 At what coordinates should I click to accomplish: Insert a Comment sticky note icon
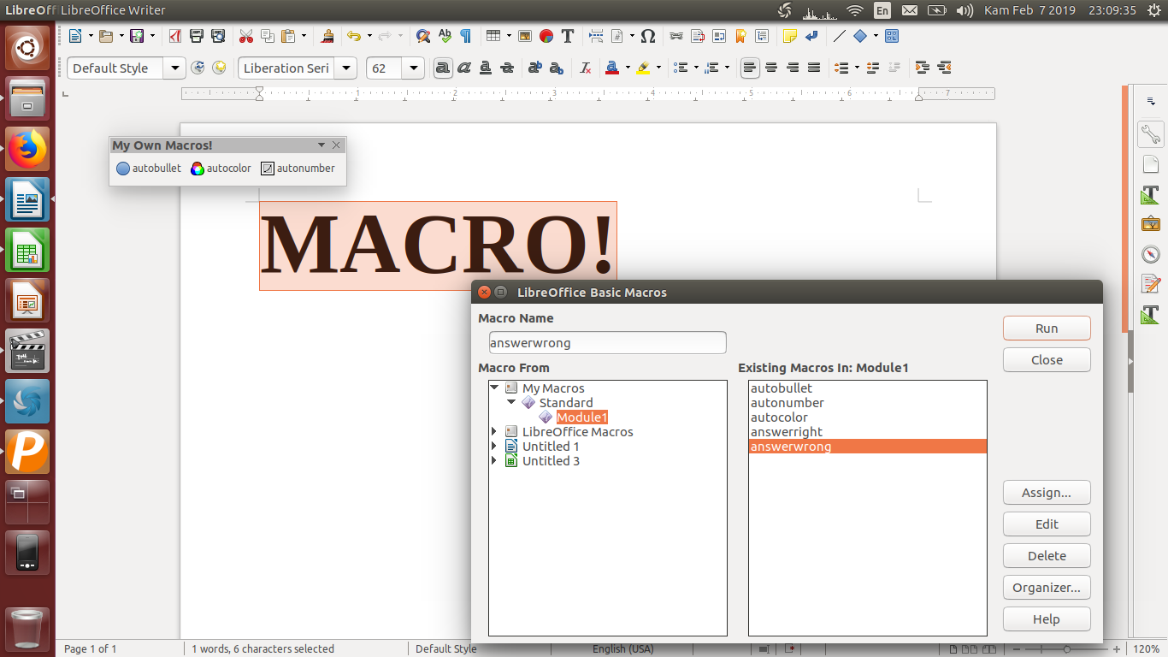pyautogui.click(x=790, y=36)
